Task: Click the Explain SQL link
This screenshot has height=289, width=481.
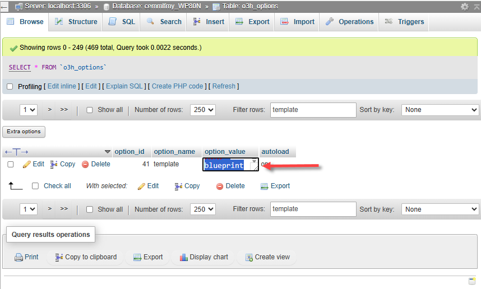Action: [124, 86]
